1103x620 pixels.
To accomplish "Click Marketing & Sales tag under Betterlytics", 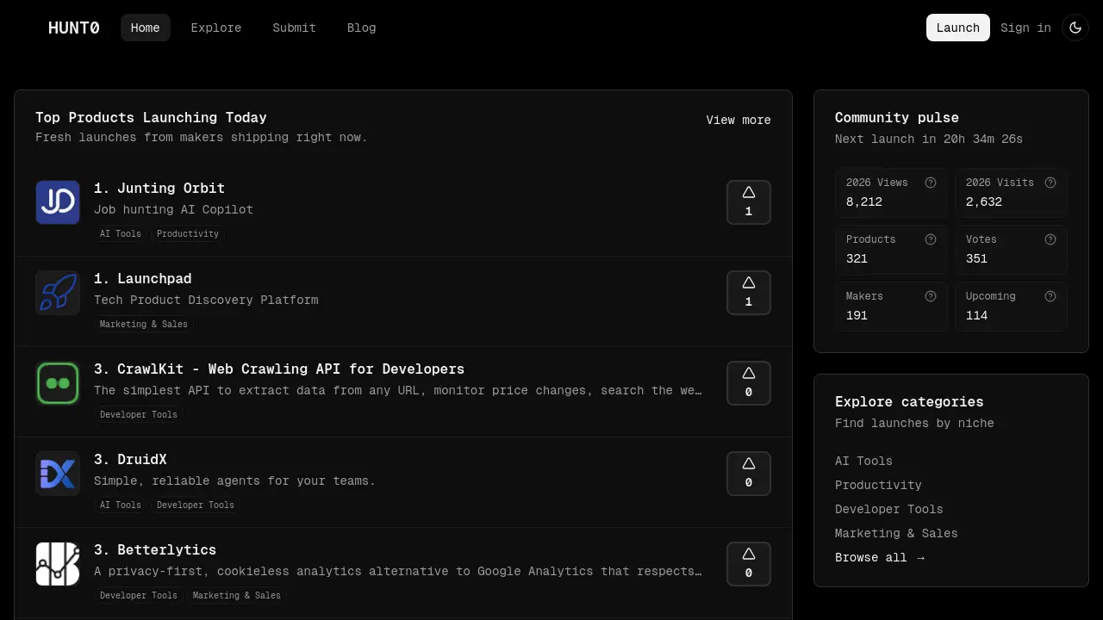I will click(237, 595).
